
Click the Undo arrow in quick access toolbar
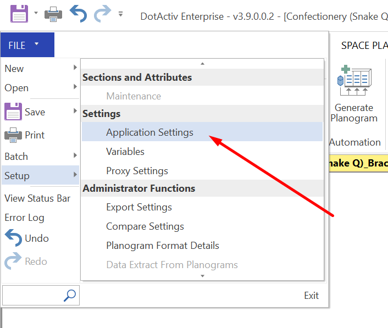(x=78, y=14)
